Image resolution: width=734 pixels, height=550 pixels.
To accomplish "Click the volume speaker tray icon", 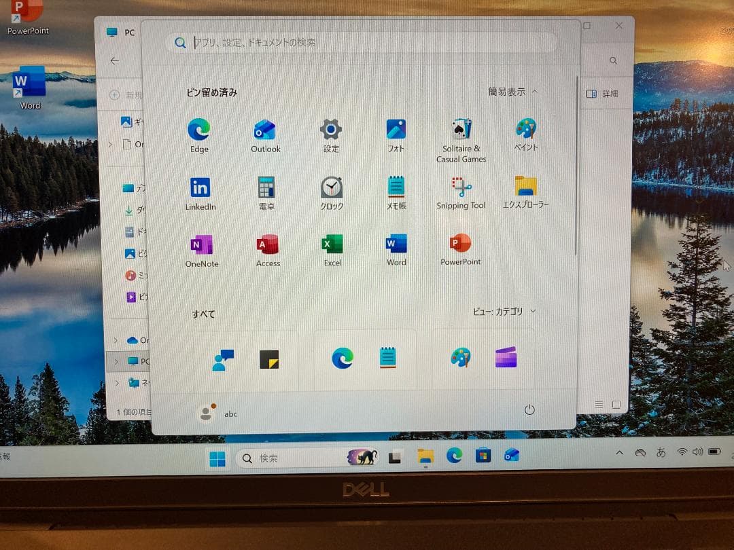I will [697, 452].
